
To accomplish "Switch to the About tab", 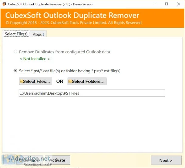I will click(x=38, y=34).
